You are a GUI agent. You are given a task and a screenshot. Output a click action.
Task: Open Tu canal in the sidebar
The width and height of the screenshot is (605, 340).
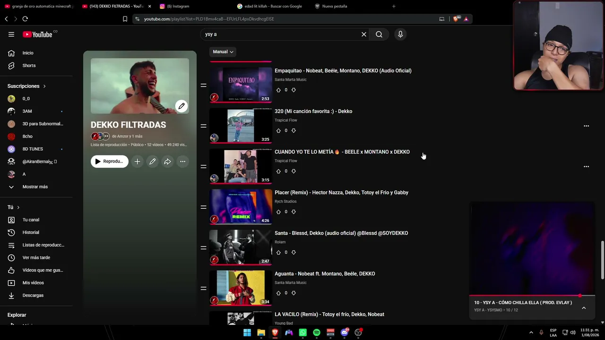pyautogui.click(x=30, y=220)
